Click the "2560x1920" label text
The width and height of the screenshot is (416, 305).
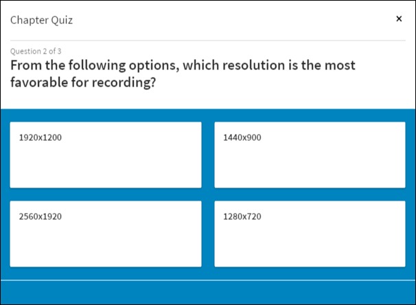(x=41, y=216)
